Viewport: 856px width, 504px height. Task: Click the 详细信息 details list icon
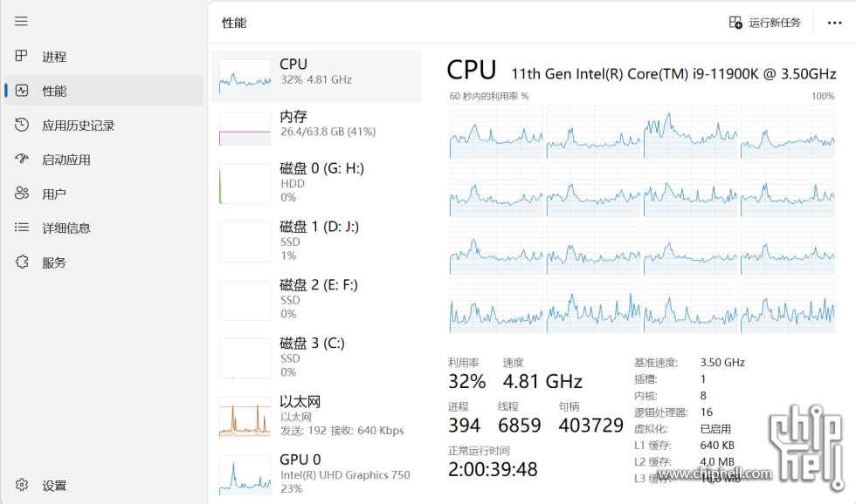pyautogui.click(x=22, y=228)
